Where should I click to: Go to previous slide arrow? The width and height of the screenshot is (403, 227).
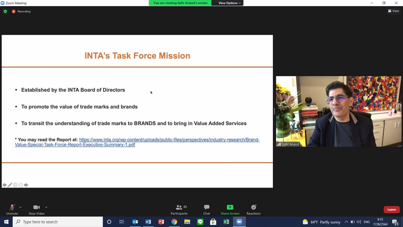coord(4,185)
